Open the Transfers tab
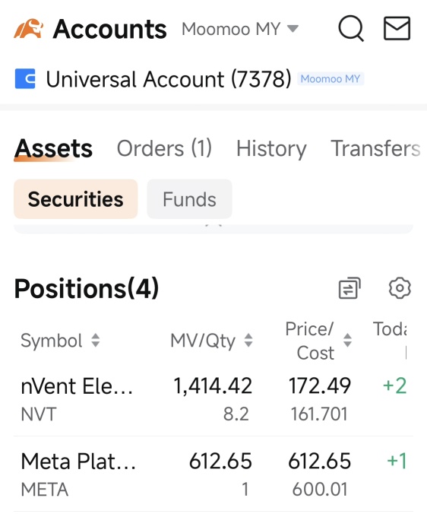 click(x=375, y=148)
